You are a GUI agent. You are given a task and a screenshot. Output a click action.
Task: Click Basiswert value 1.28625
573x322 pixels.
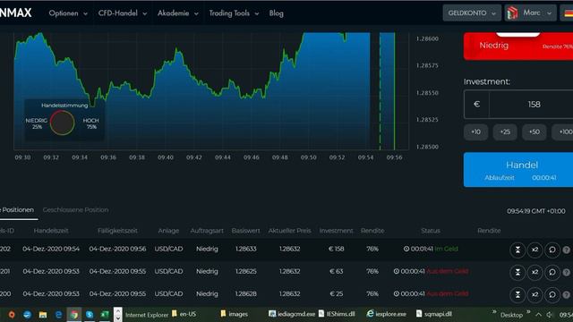pyautogui.click(x=245, y=271)
